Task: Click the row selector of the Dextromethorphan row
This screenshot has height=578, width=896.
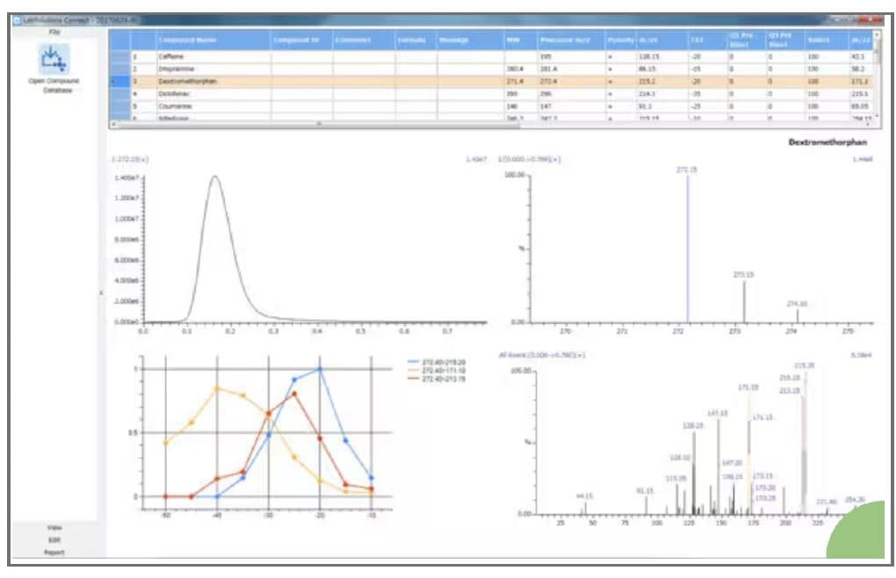Action: 119,82
